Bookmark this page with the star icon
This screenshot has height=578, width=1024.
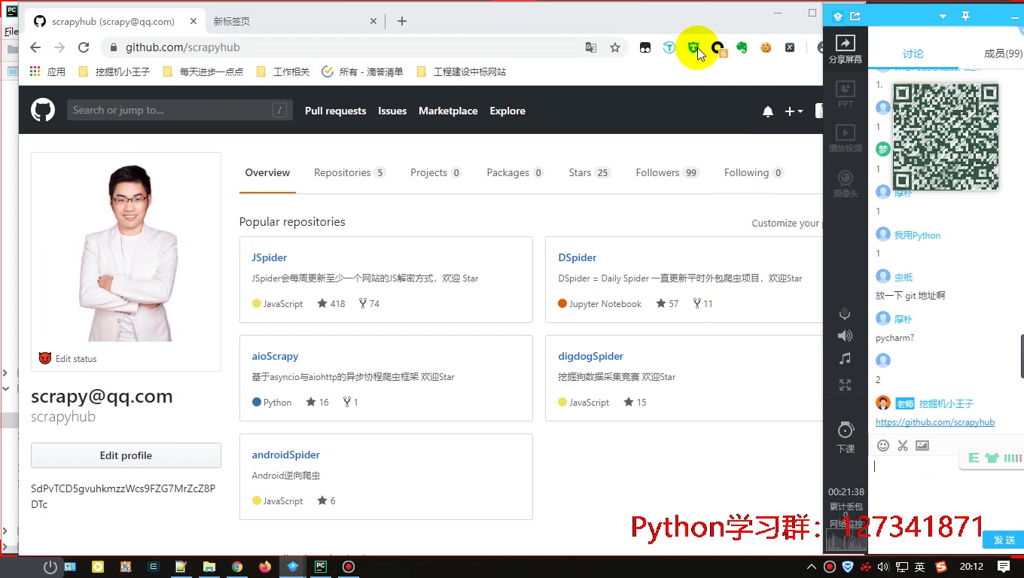point(615,47)
